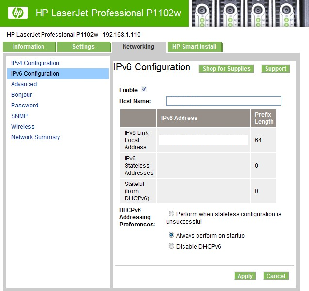Click the IPv6 Link Local Address row label
The height and width of the screenshot is (291, 309).
136,140
